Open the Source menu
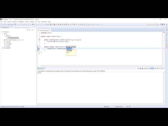Screen dimensions: 168x126 (x=9, y=22)
